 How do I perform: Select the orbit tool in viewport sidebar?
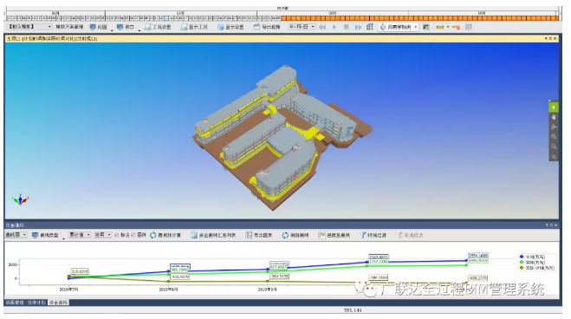click(554, 127)
